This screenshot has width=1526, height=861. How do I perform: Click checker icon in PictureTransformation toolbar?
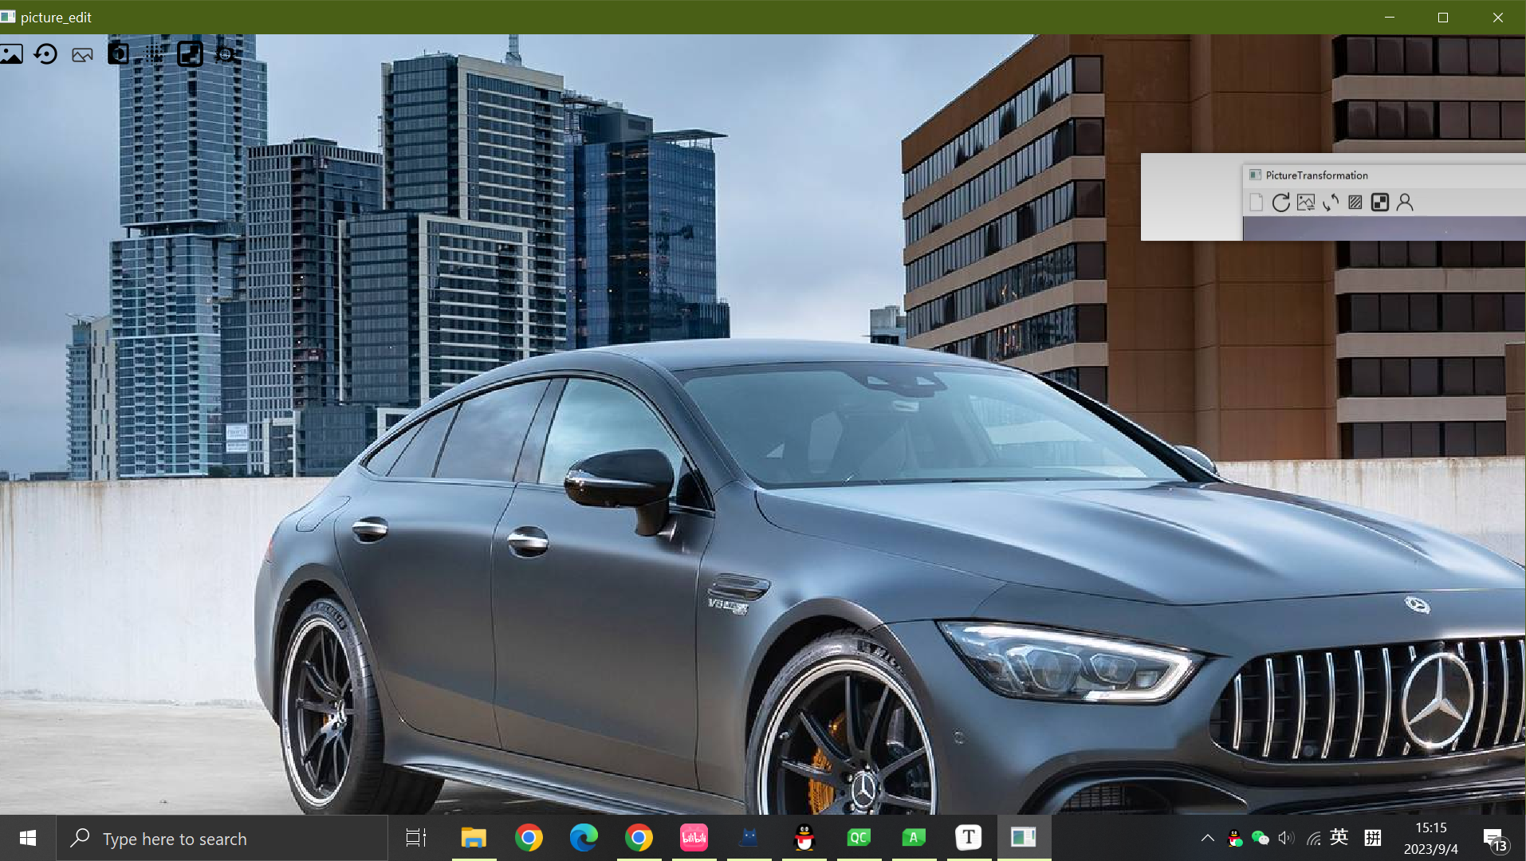pyautogui.click(x=1380, y=202)
